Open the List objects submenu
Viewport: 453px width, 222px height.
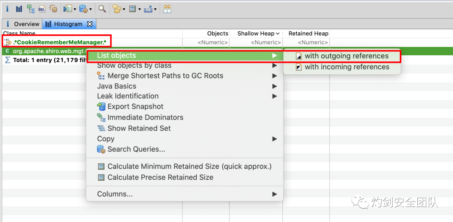tap(185, 56)
